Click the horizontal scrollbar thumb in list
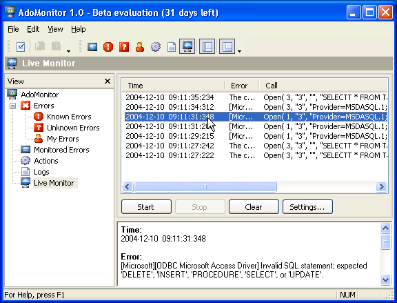 pos(205,187)
